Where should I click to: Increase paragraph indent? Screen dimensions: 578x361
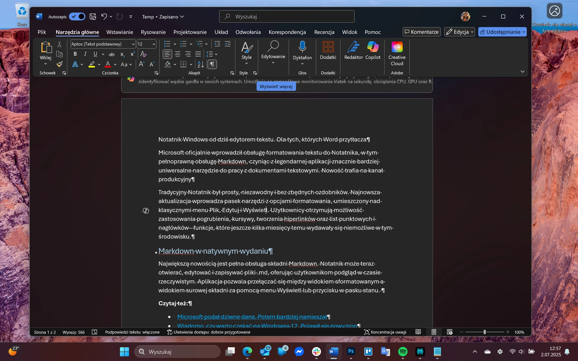click(x=228, y=44)
